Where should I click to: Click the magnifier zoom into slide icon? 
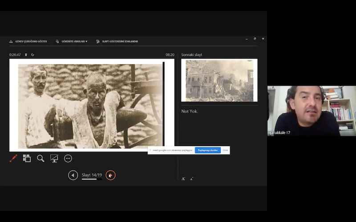[x=40, y=159]
